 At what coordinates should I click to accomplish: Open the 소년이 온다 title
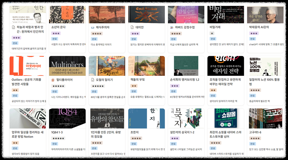pyautogui.click(x=58, y=27)
